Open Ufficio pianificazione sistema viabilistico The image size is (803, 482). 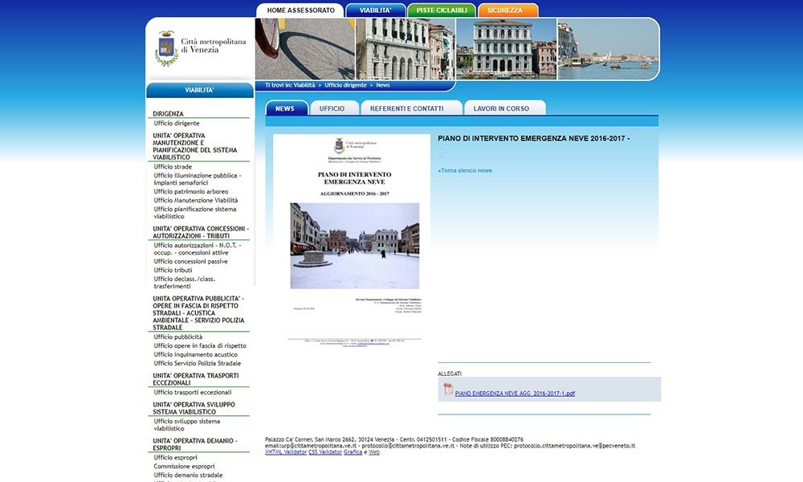(195, 213)
